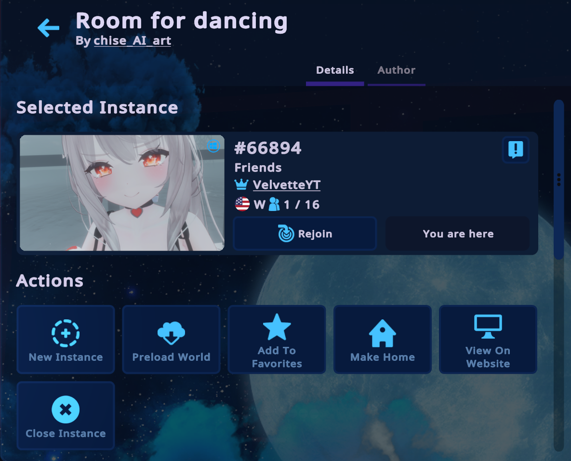Screen dimensions: 571x461
Task: Click the 'Room for dancing' world title
Action: pyautogui.click(x=182, y=21)
